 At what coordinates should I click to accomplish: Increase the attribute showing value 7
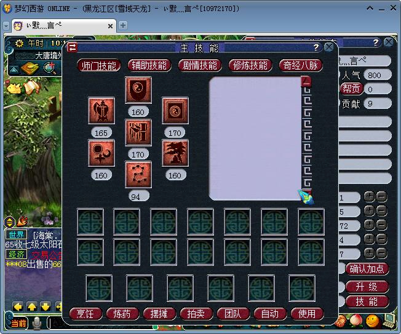[369, 253]
